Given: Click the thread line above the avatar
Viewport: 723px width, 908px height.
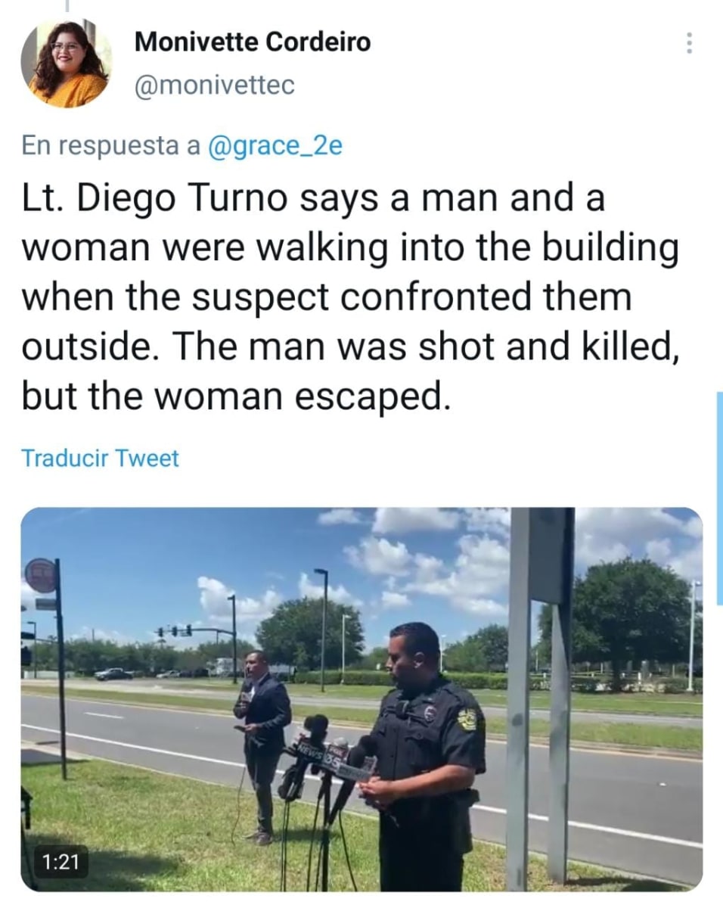Looking at the screenshot, I should pos(67,6).
